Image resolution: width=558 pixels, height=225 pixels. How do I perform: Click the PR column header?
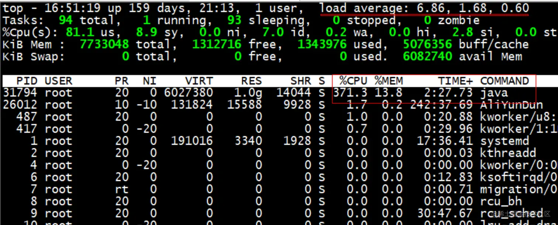point(122,81)
